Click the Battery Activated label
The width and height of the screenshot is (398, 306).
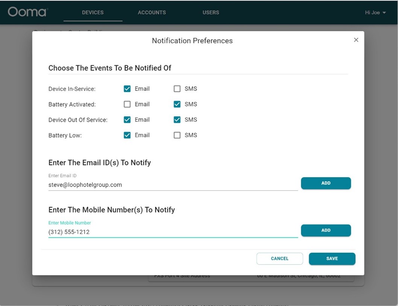[72, 104]
